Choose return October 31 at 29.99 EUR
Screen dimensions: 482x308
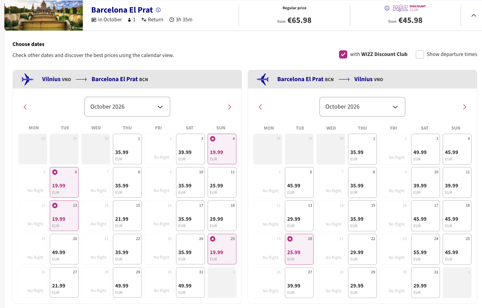425,283
